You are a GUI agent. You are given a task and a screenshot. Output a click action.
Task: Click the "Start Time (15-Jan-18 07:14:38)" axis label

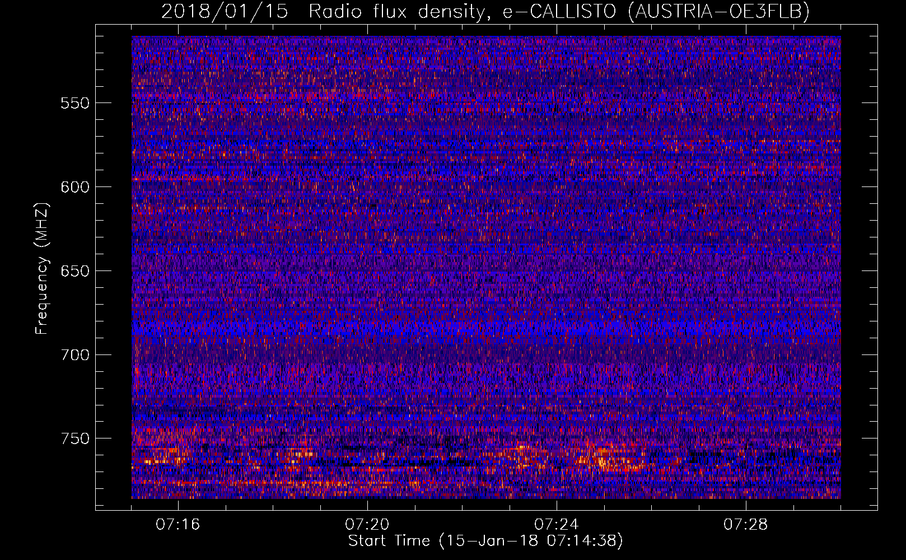pyautogui.click(x=485, y=541)
